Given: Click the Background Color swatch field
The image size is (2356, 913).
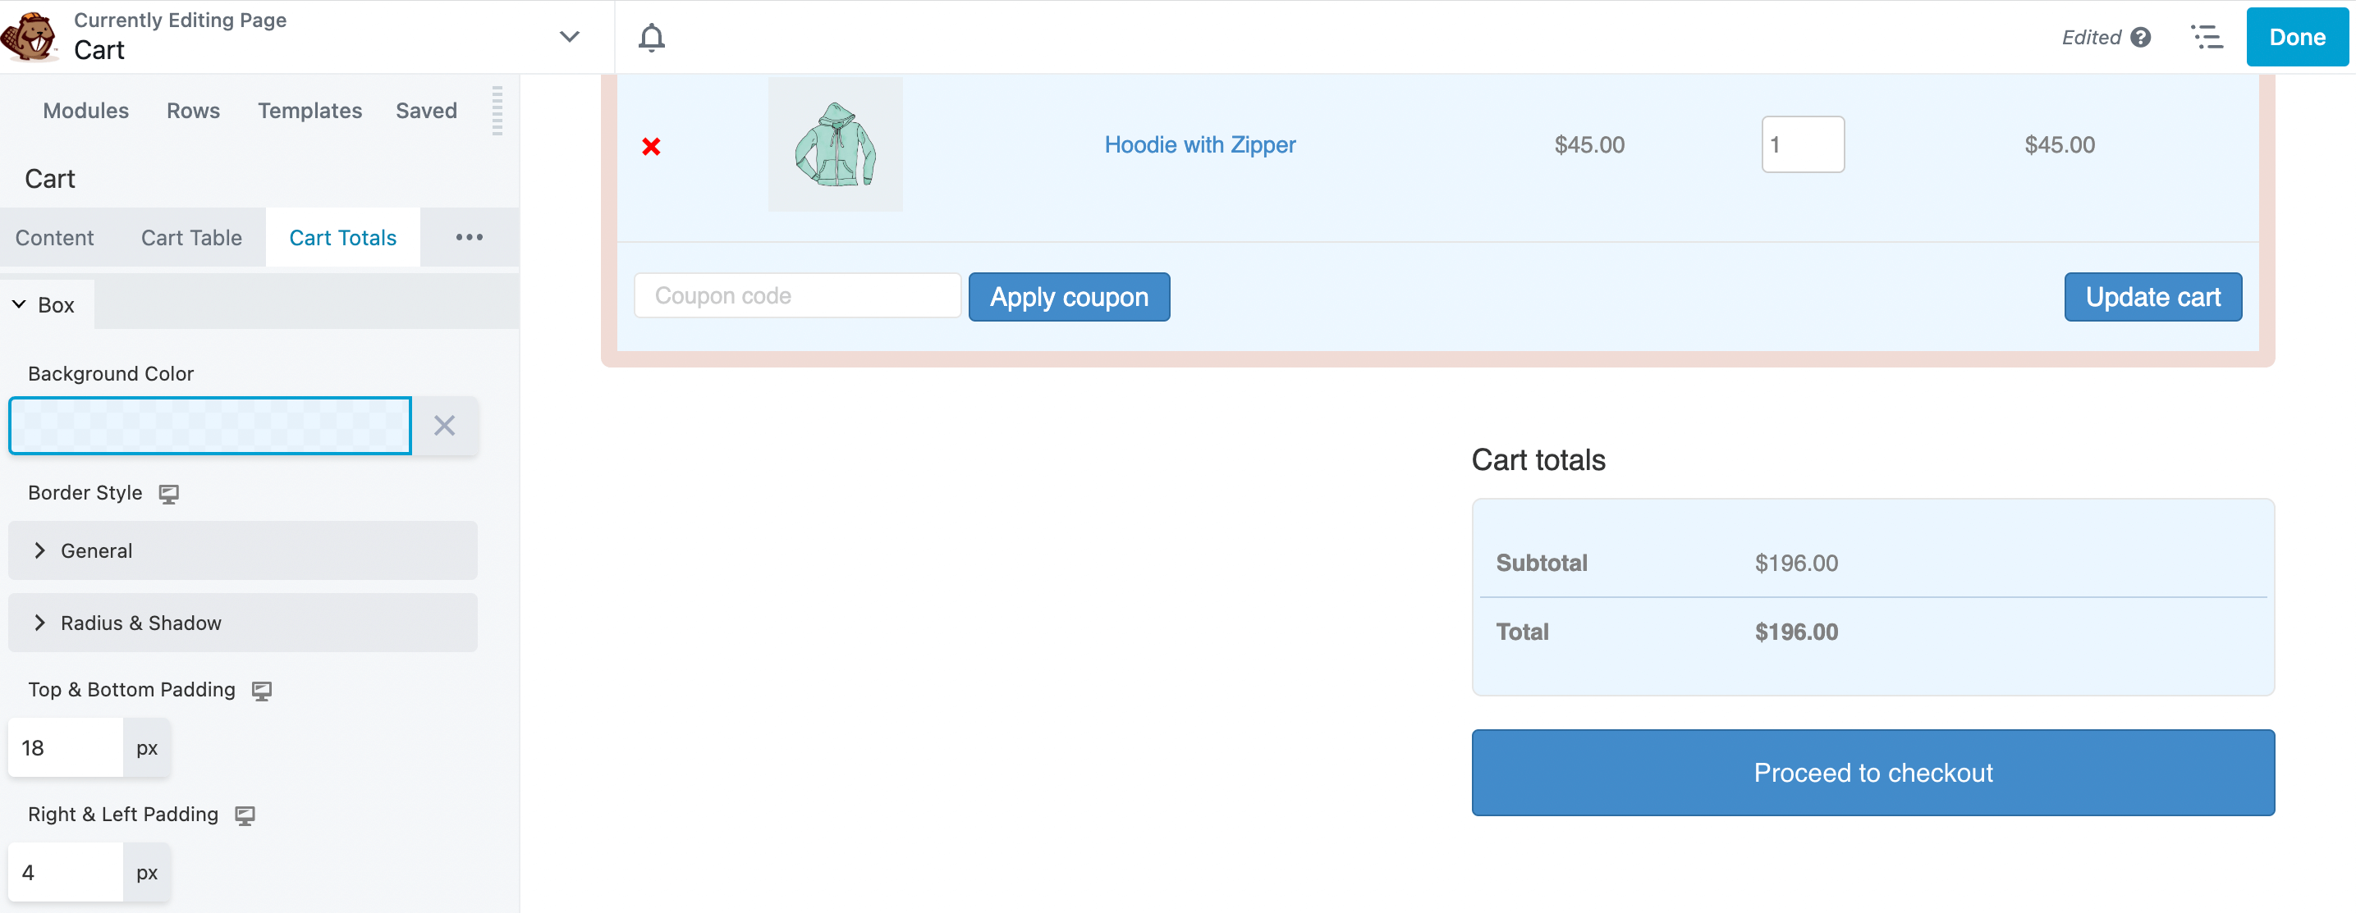Looking at the screenshot, I should pyautogui.click(x=210, y=427).
